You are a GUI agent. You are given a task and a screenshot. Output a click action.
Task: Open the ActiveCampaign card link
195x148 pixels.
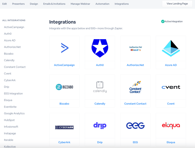tap(64, 65)
